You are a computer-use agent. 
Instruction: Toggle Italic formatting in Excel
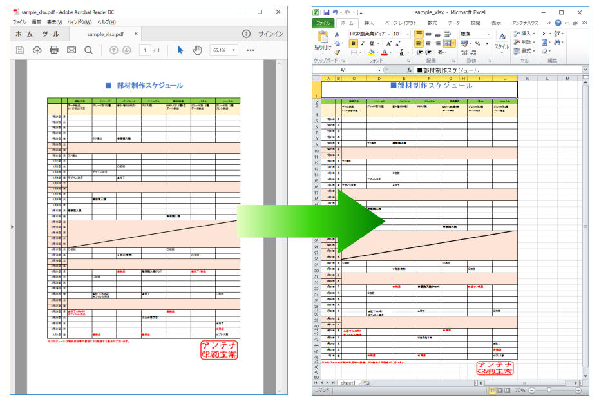tap(362, 44)
